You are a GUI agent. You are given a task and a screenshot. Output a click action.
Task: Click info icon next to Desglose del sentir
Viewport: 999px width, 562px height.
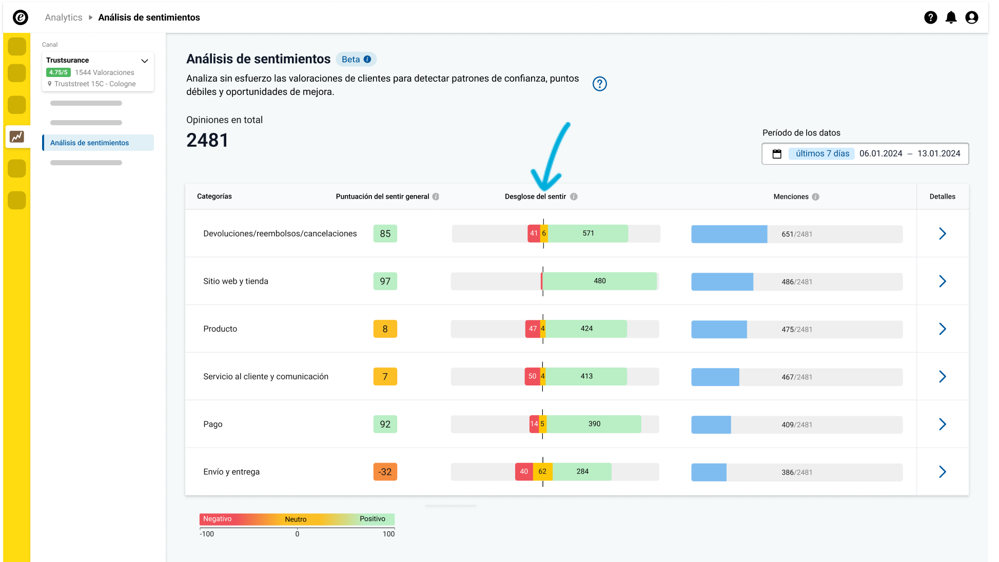coord(574,197)
